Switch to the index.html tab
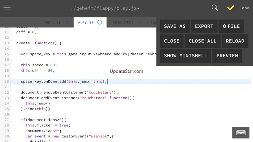 [x=122, y=22]
